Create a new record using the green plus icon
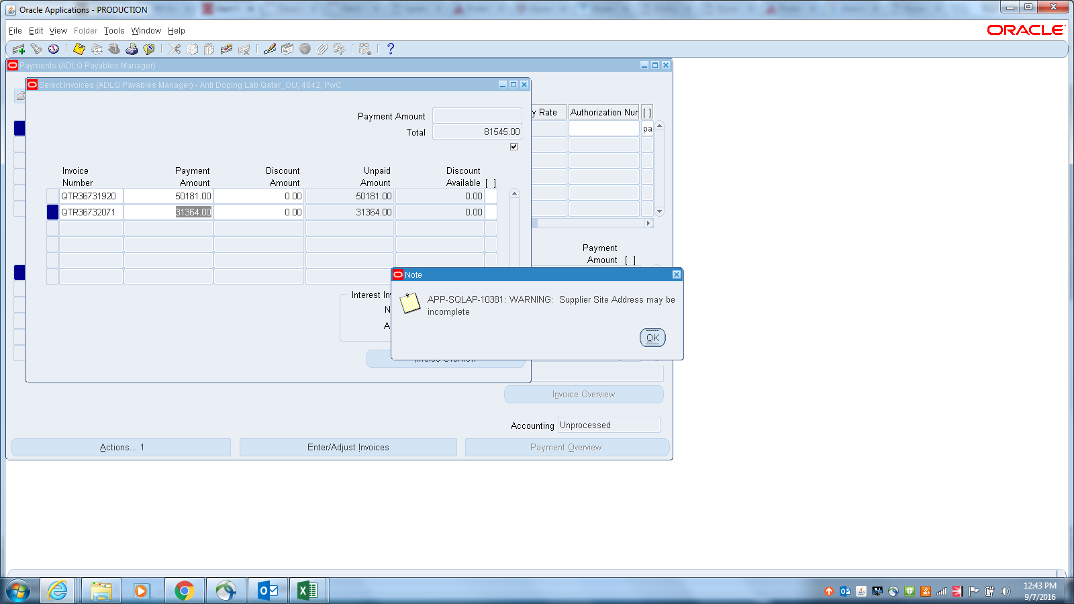Image resolution: width=1074 pixels, height=604 pixels. 19,48
